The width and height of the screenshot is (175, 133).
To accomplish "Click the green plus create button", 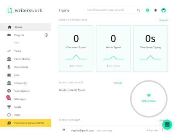I will (147, 10).
